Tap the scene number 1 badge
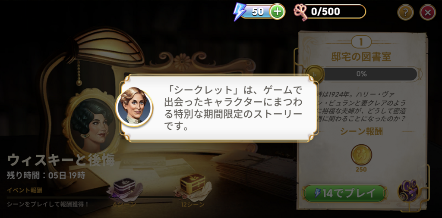The height and width of the screenshot is (218, 442). point(361,42)
